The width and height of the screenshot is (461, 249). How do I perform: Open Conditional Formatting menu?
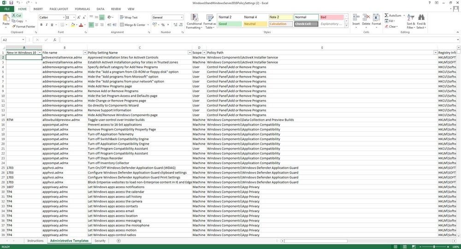tap(194, 21)
